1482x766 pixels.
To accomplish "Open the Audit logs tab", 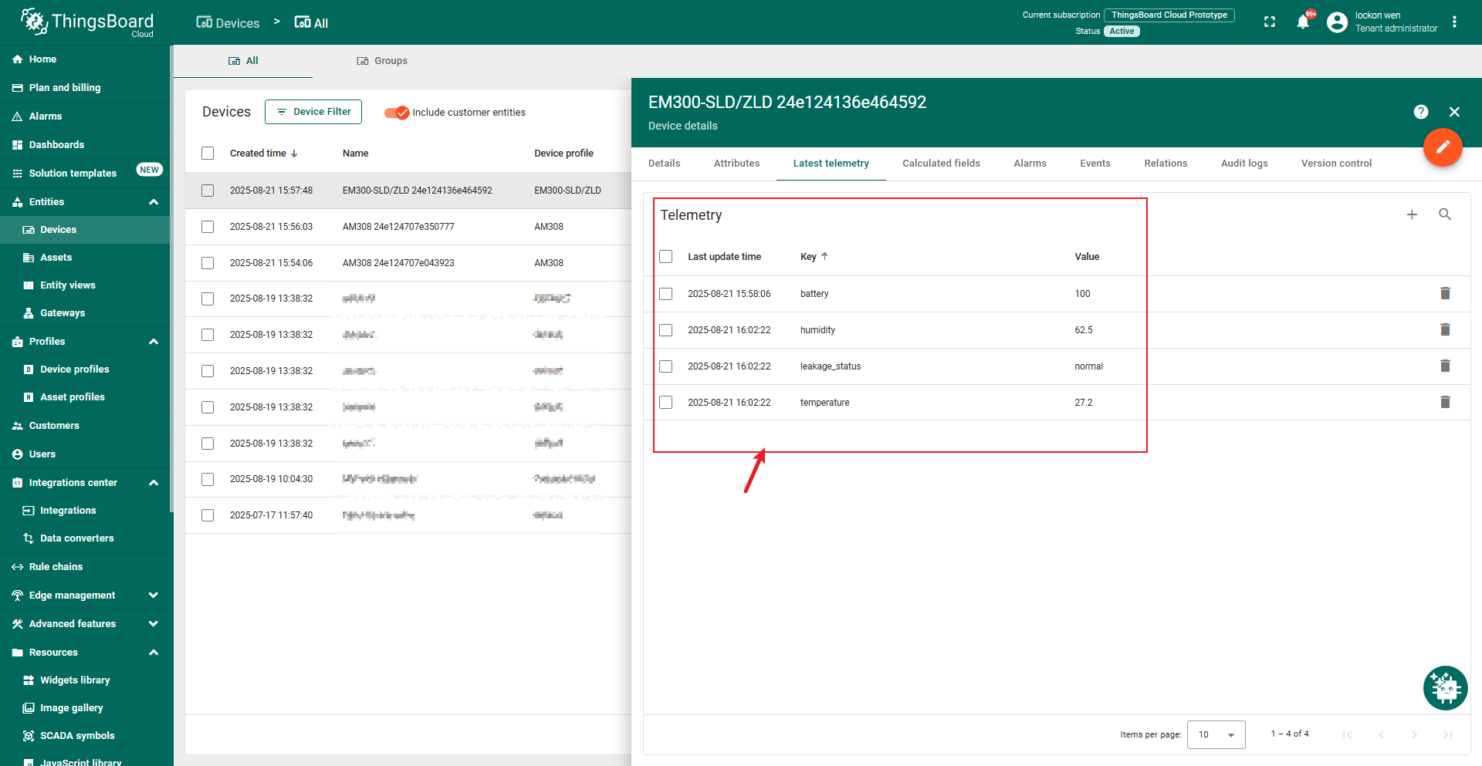I will (1244, 164).
